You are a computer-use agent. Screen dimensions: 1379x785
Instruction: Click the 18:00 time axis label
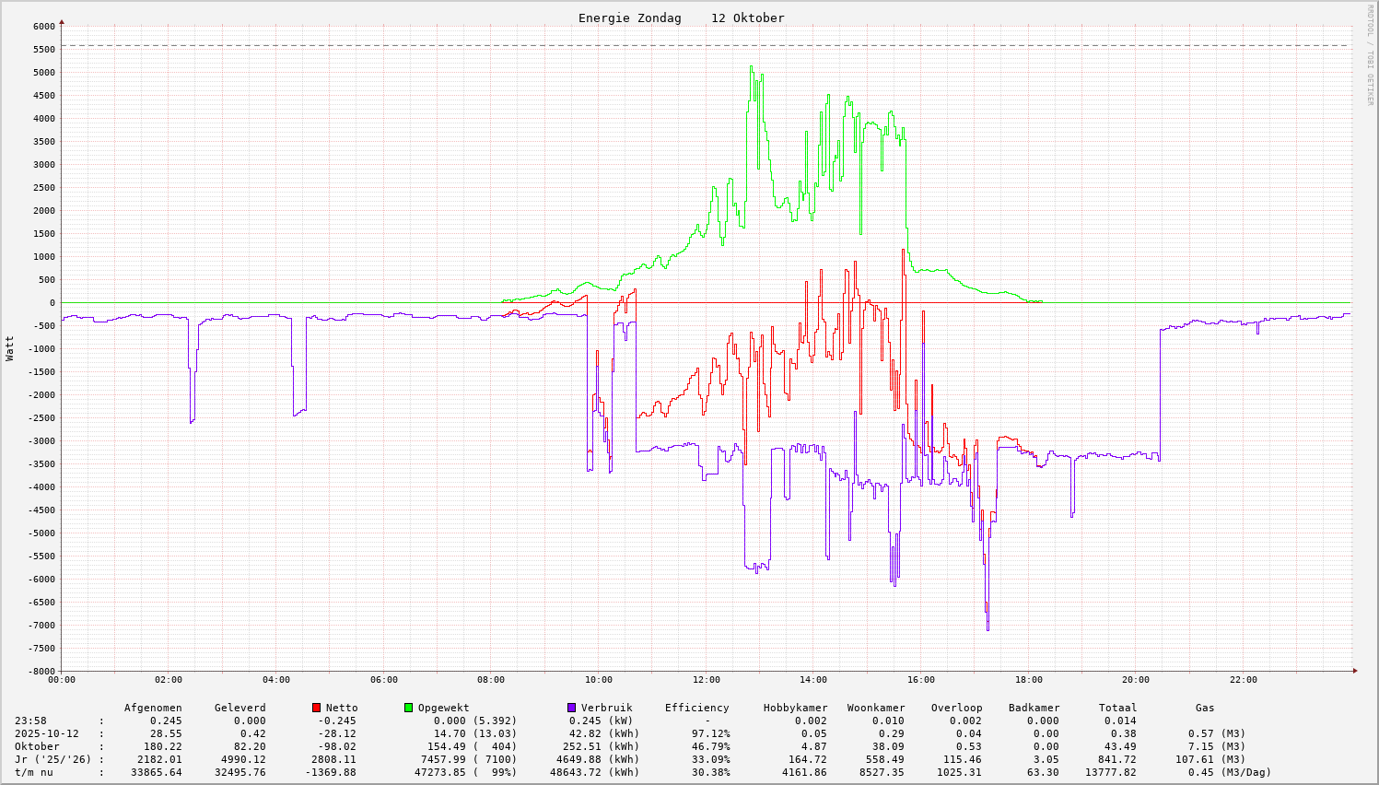(x=1028, y=680)
